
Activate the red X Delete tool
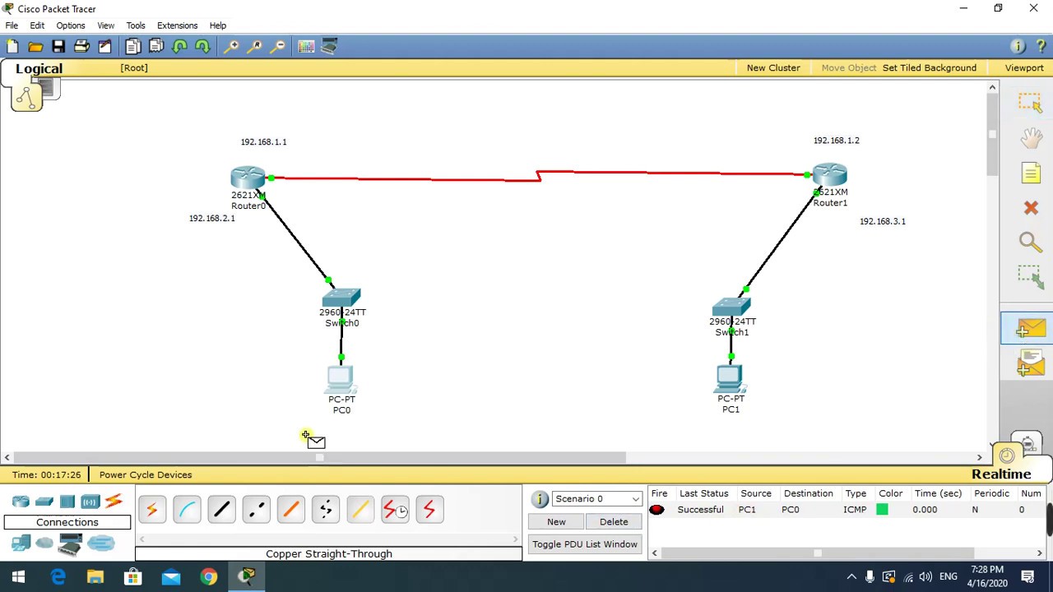1030,208
